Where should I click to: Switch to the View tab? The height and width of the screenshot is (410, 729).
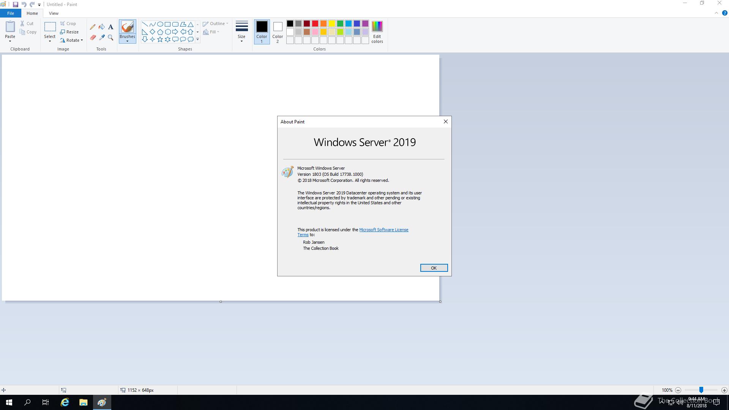(x=54, y=13)
